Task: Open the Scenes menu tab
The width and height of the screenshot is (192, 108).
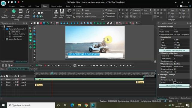Action: click(x=22, y=6)
